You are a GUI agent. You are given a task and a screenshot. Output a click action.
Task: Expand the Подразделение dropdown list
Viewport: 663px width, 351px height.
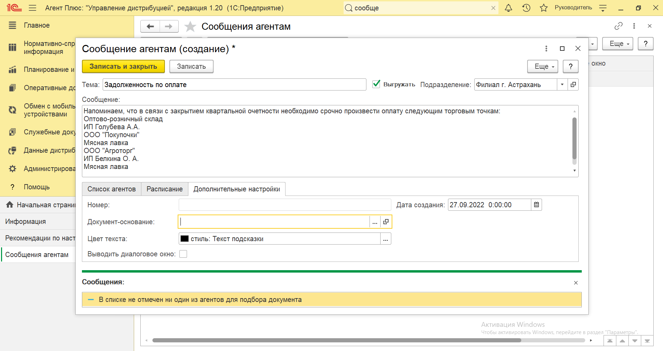(562, 84)
